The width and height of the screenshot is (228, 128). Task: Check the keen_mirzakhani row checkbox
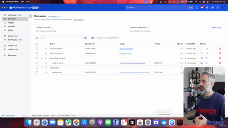point(37,49)
